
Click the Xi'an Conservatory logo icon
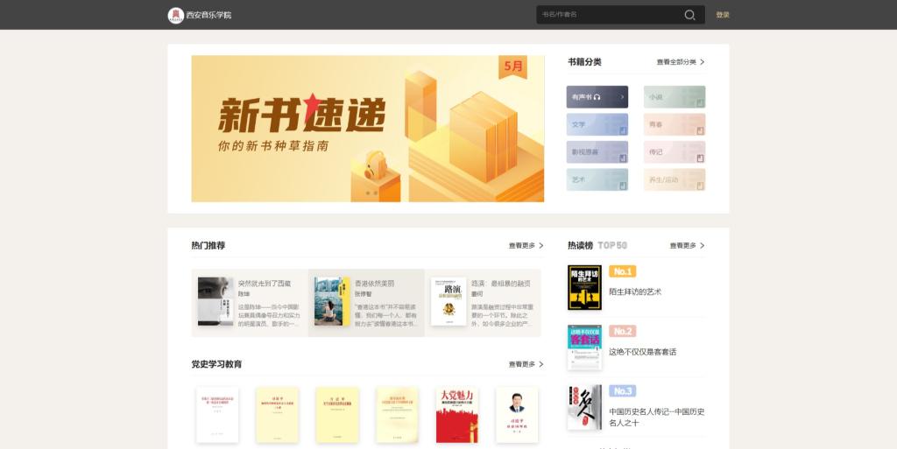tap(176, 15)
